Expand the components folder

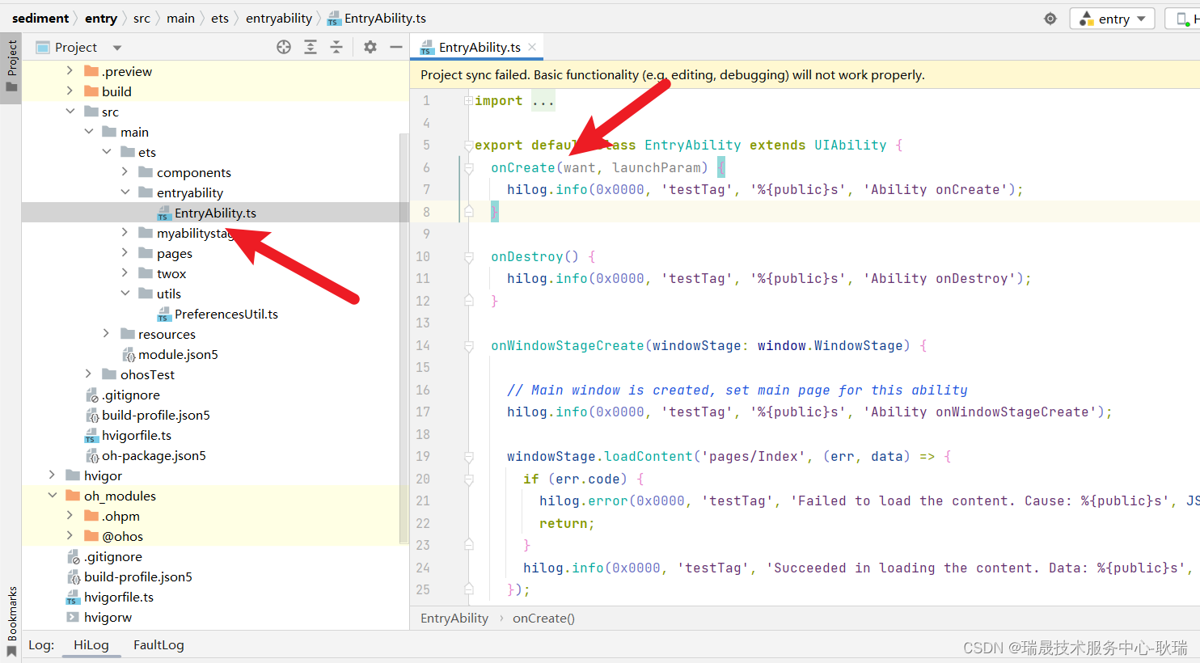tap(125, 172)
